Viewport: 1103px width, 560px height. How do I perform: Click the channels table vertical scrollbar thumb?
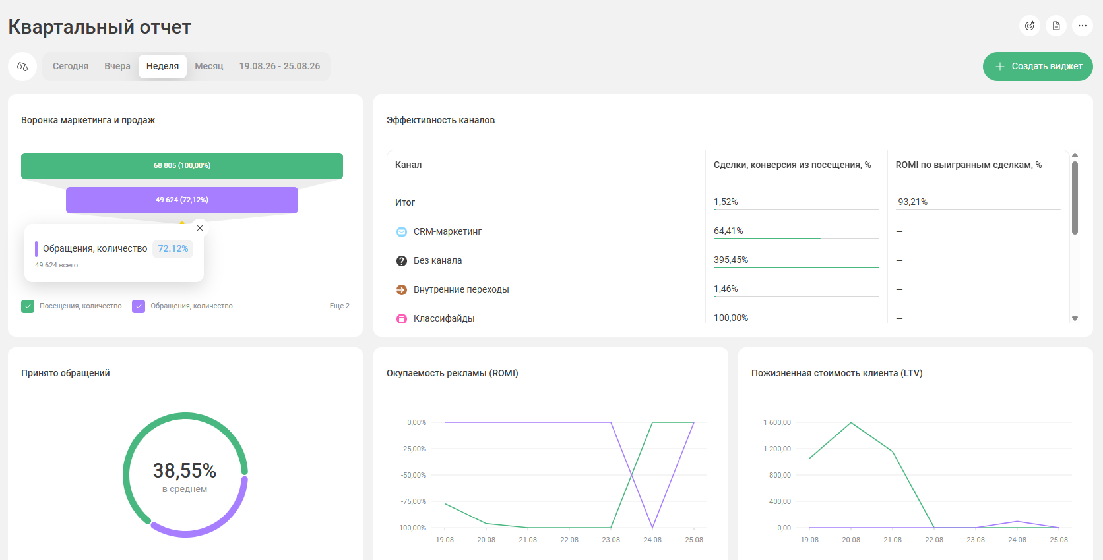[1075, 198]
